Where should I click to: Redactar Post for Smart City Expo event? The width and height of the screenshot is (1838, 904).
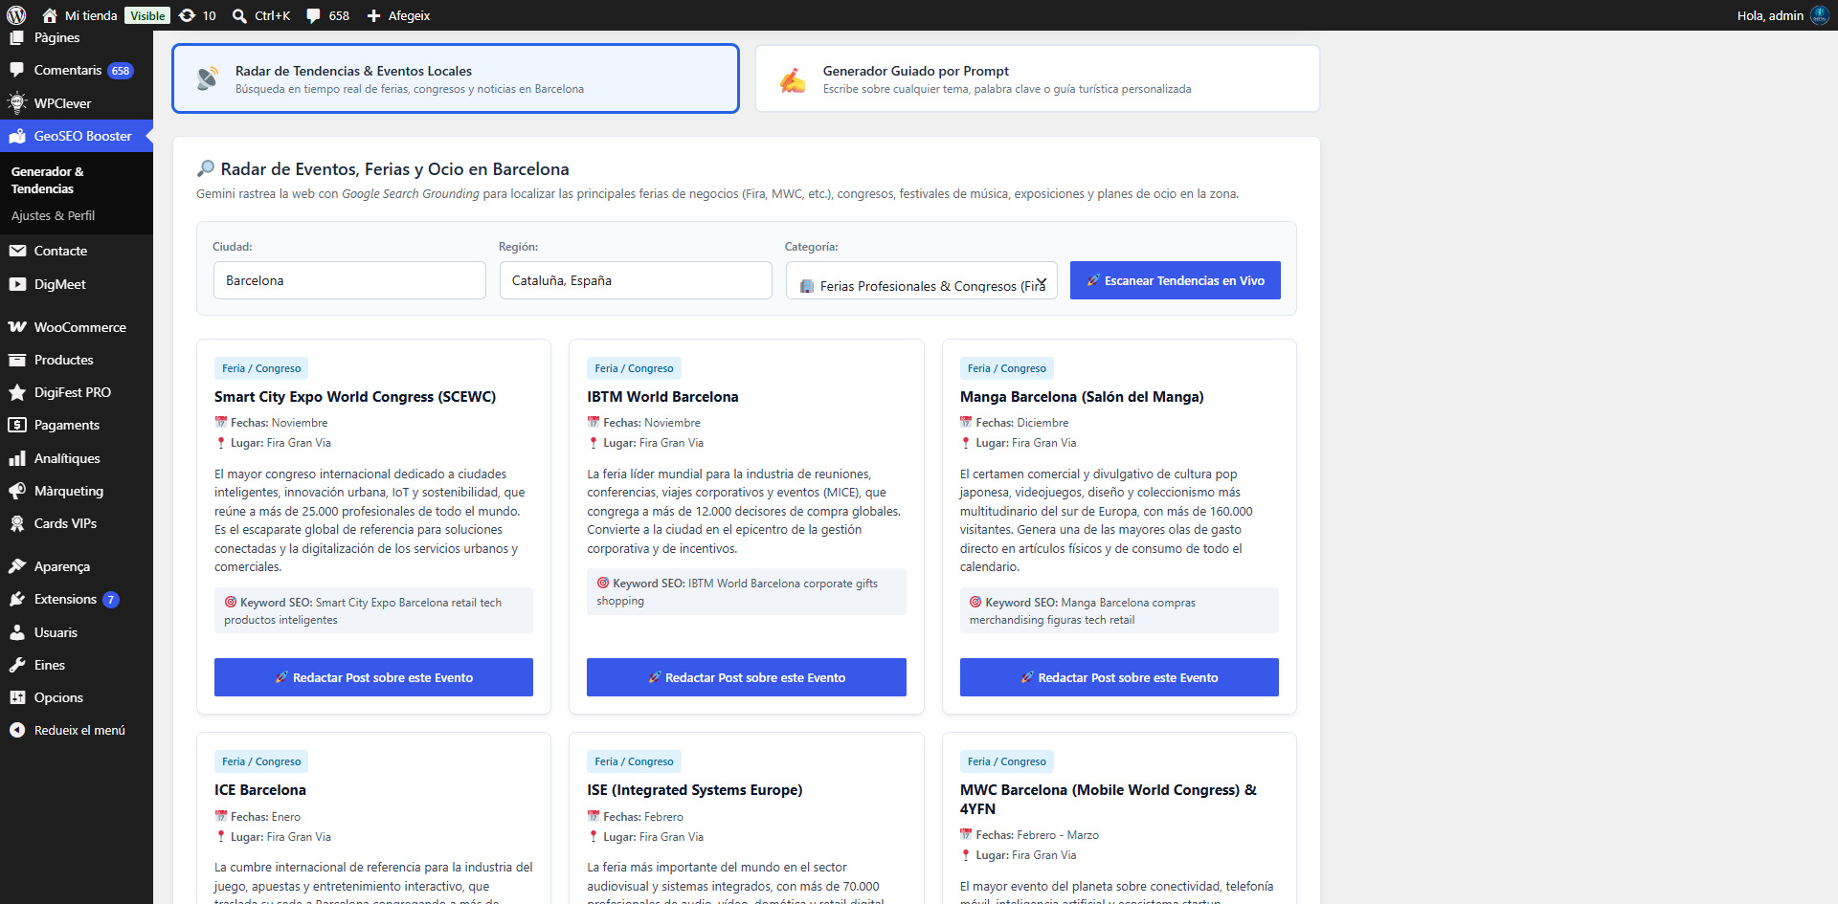[x=373, y=677]
